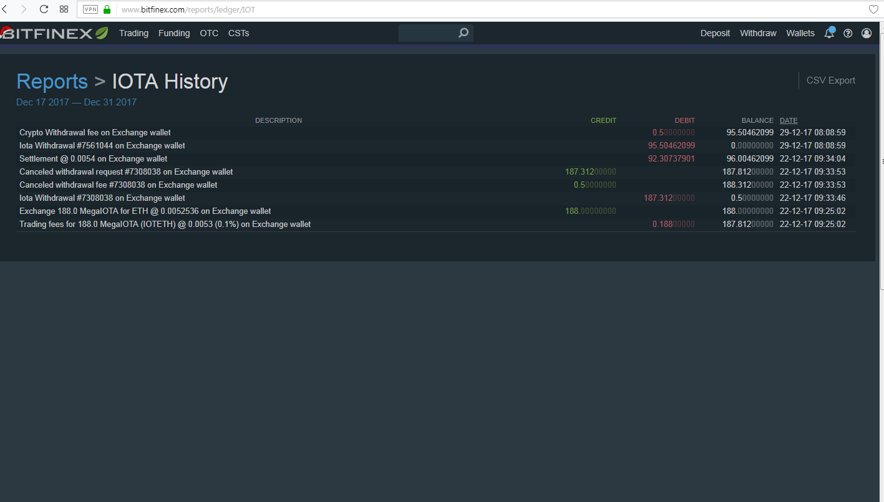
Task: Click the Bitfinex logo
Action: [54, 33]
